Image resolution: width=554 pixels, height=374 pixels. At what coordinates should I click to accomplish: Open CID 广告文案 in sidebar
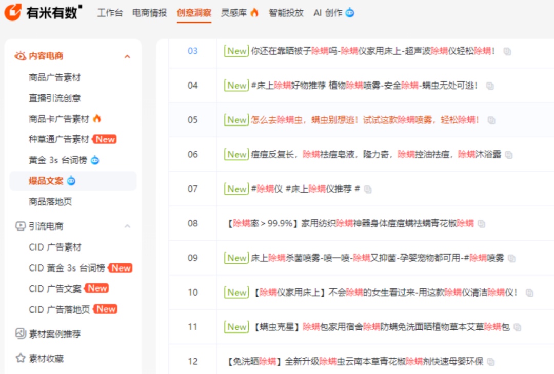55,288
